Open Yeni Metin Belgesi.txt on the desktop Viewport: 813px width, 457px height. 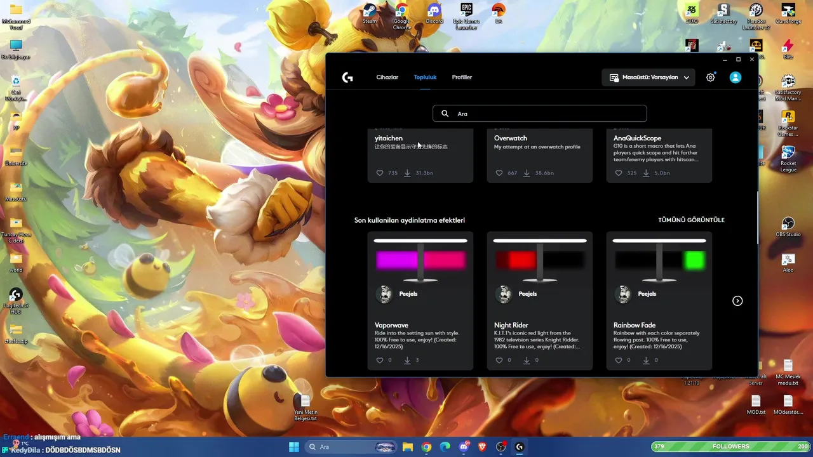click(305, 407)
